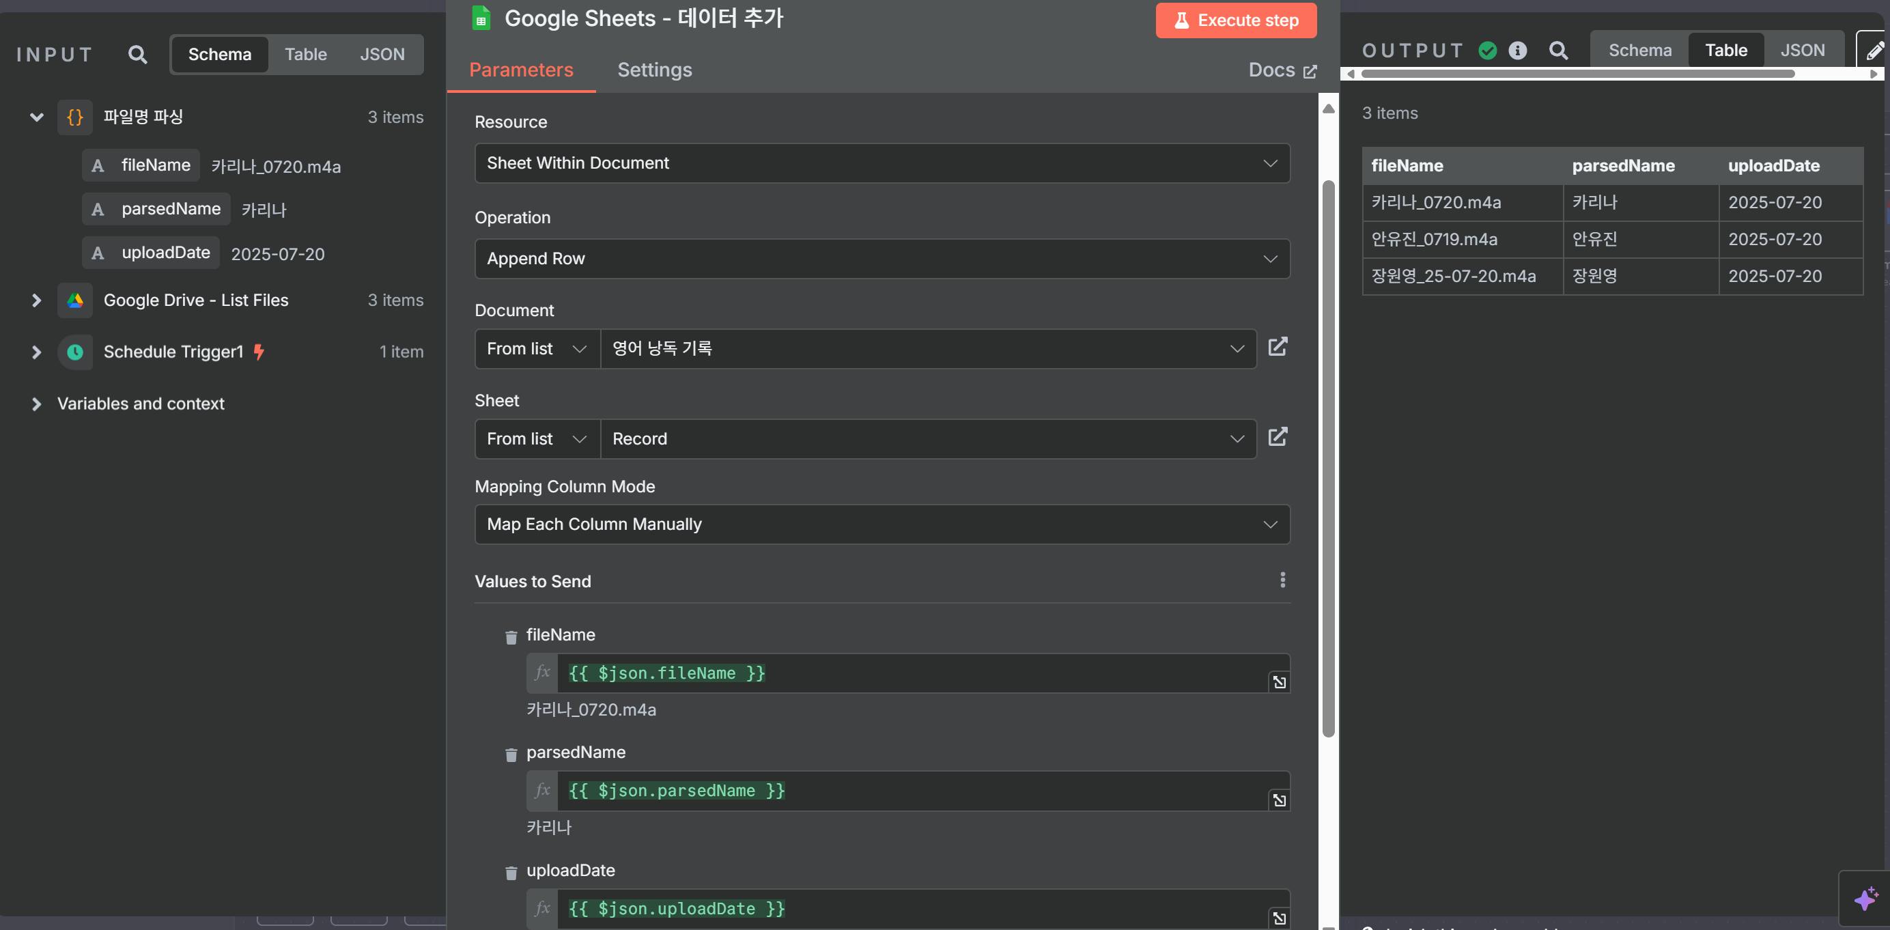The height and width of the screenshot is (930, 1890).
Task: Click the 장원영_25-07-20.m4a output cell
Action: coord(1463,277)
